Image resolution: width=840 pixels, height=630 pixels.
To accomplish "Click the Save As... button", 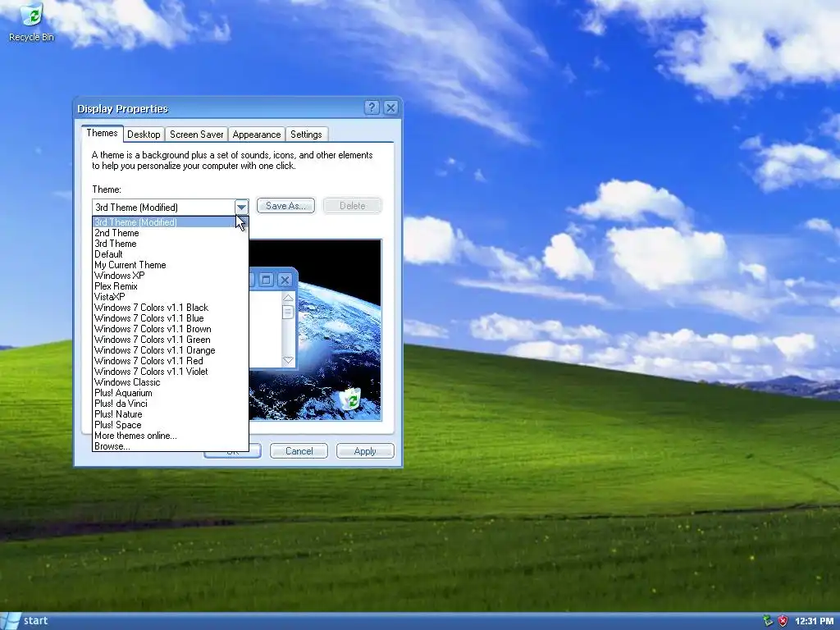I will pos(285,206).
